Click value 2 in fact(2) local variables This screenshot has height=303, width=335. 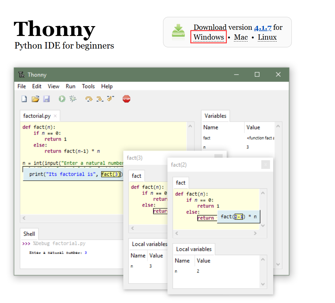198,271
